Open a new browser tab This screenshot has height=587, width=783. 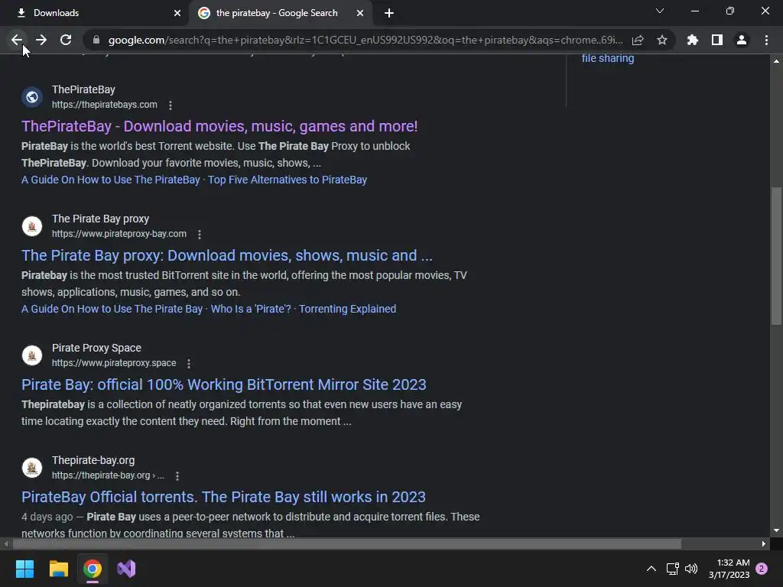coord(389,14)
